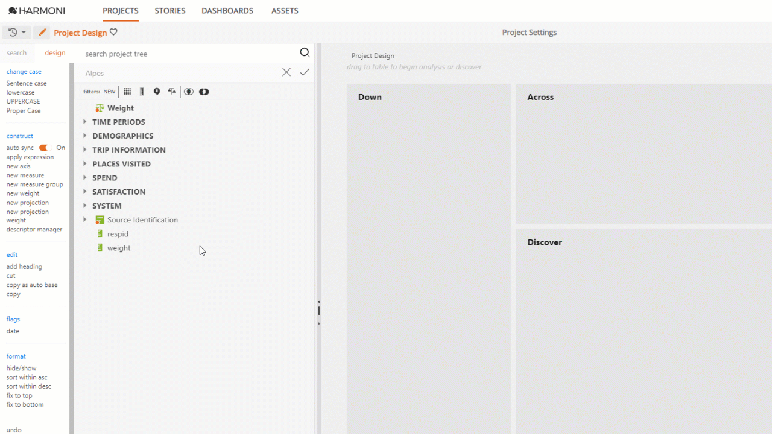Viewport: 772px width, 434px height.
Task: Click new measure group
Action: (x=35, y=184)
